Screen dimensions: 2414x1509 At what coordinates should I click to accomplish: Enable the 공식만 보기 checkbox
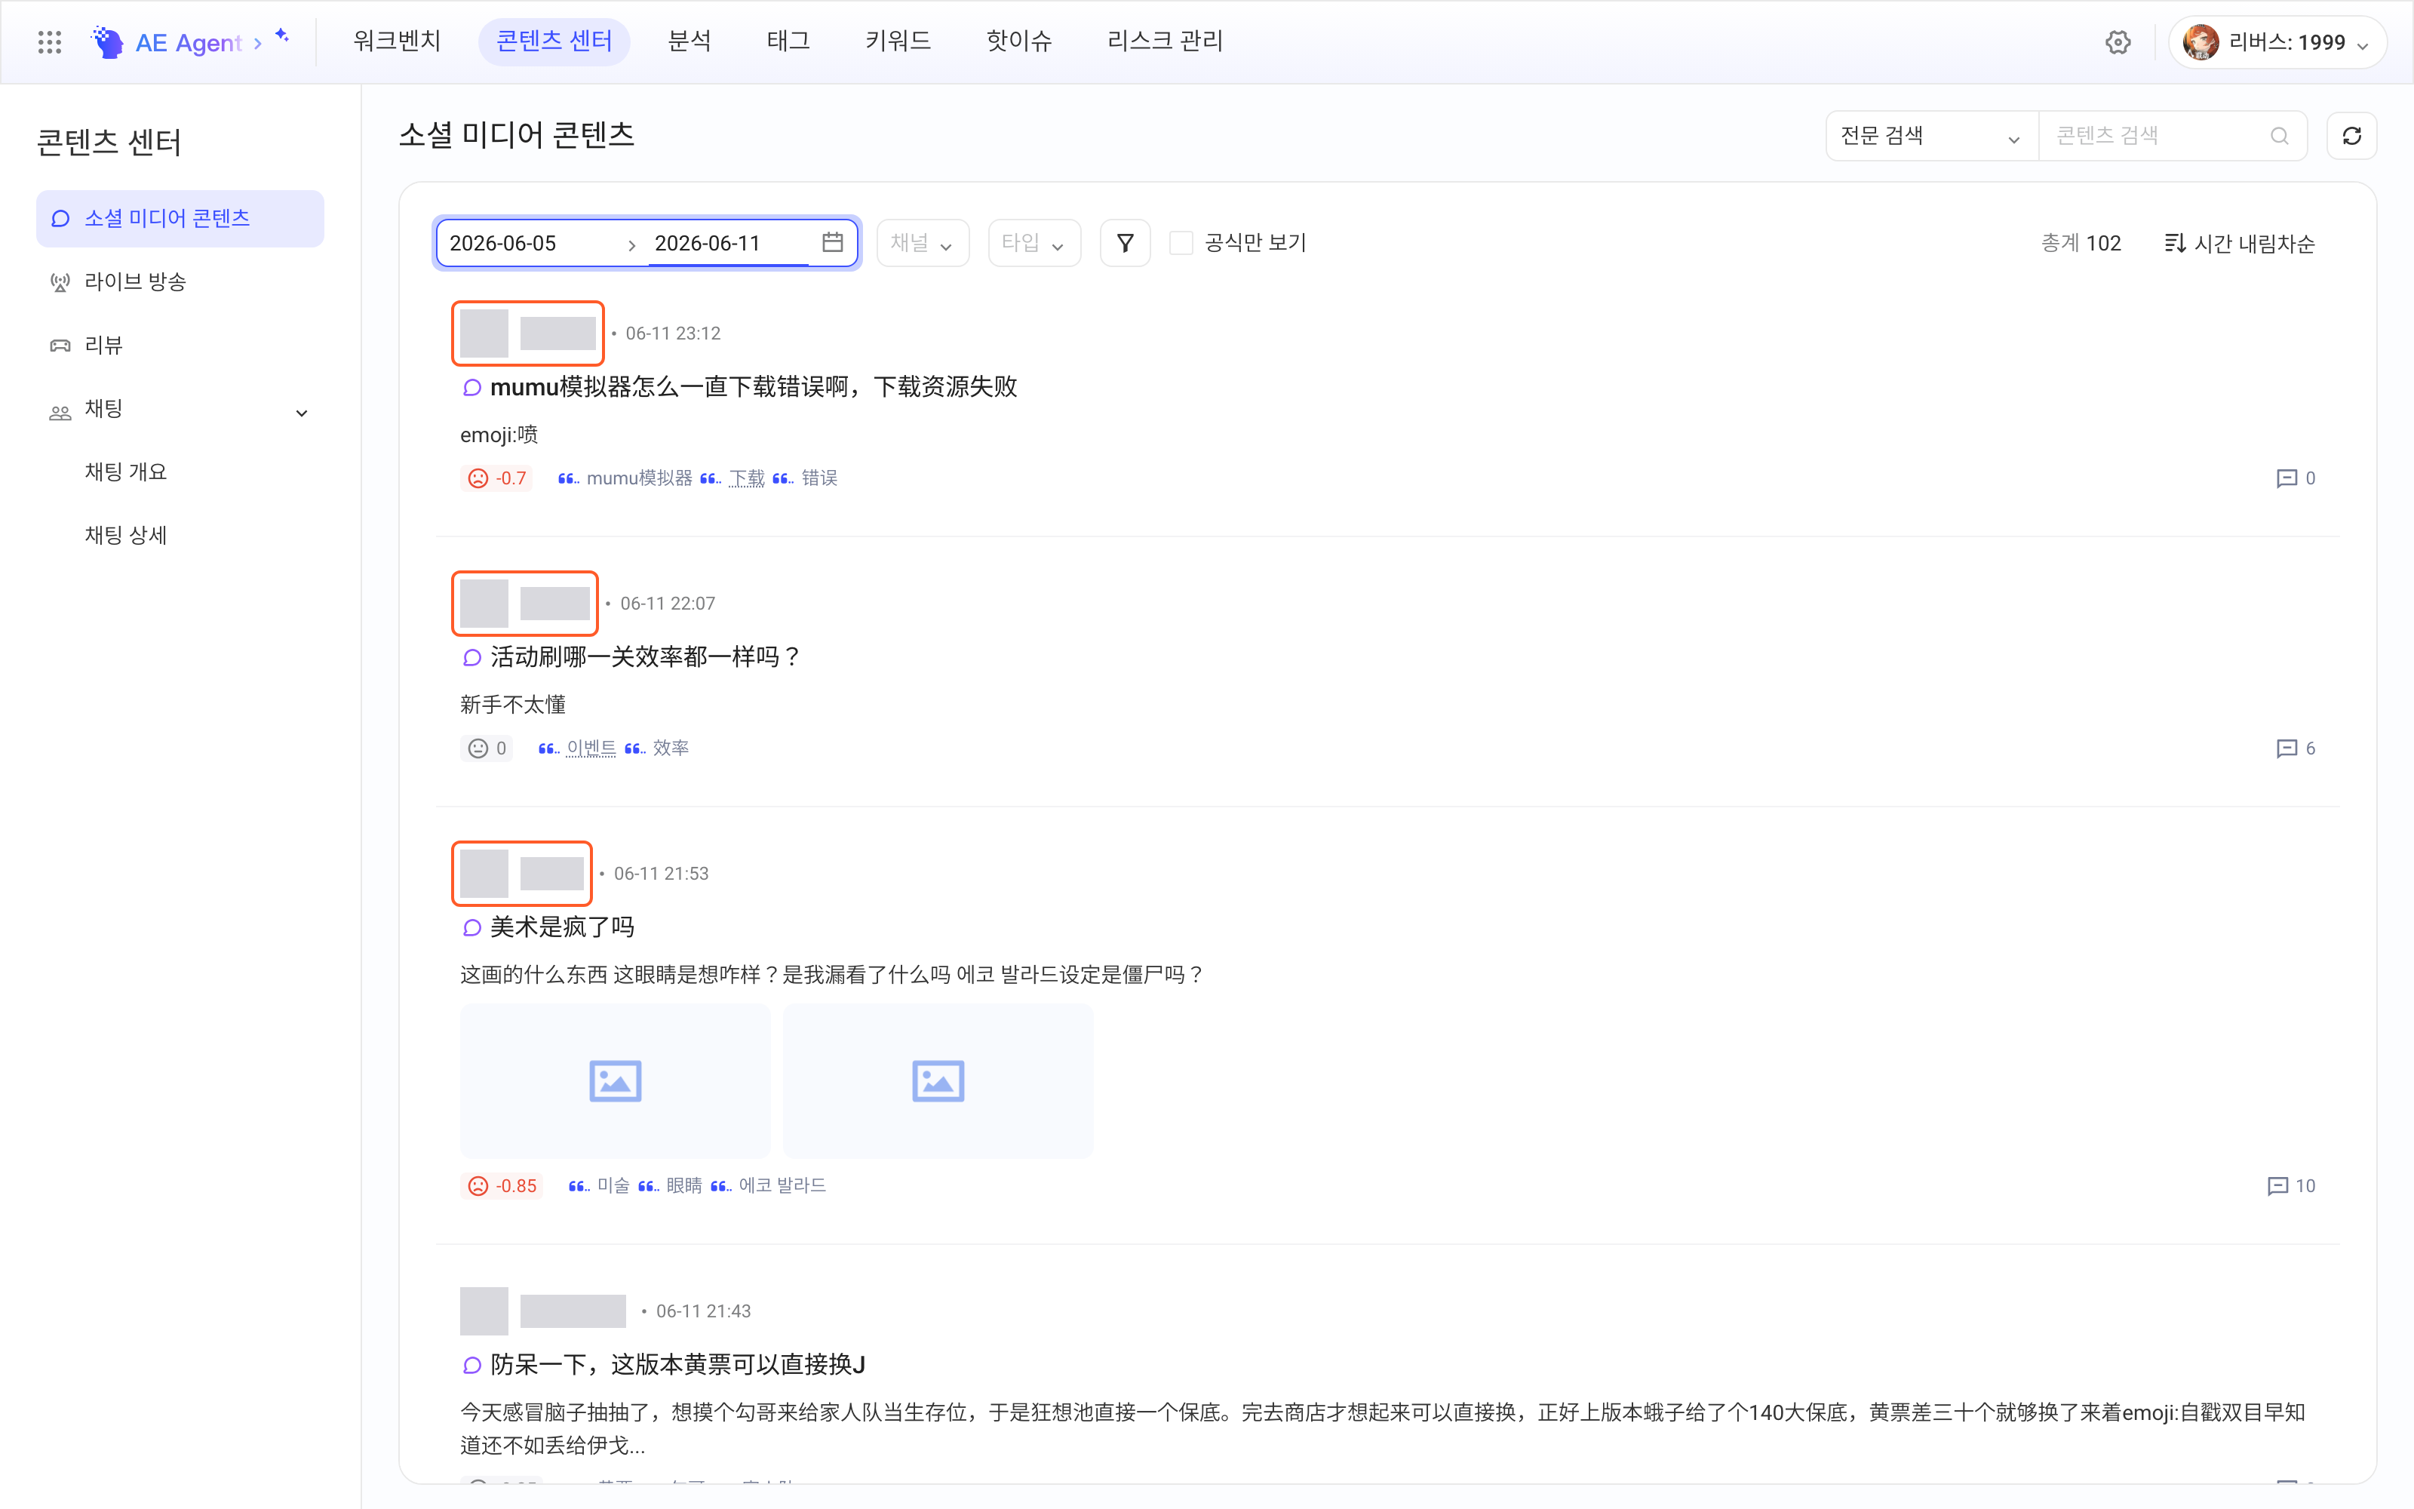tap(1181, 242)
